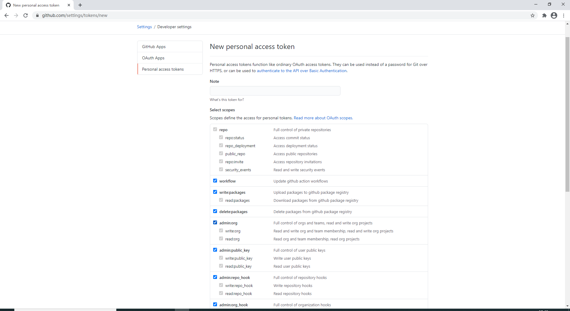The image size is (570, 311).
Task: Disable the delete:packages scope
Action: pos(215,211)
